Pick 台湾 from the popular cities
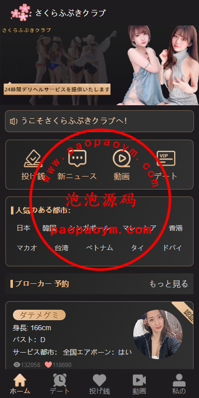Image resolution: width=199 pixels, height=398 pixels. point(61,248)
